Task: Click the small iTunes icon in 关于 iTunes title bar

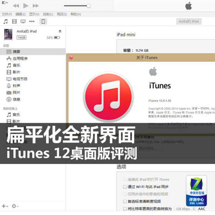Action: point(71,58)
